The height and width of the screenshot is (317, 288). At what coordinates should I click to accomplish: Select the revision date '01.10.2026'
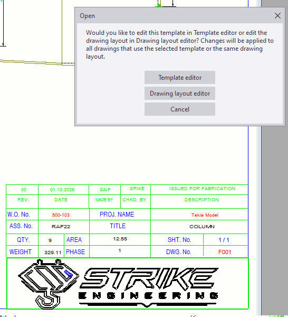62,190
